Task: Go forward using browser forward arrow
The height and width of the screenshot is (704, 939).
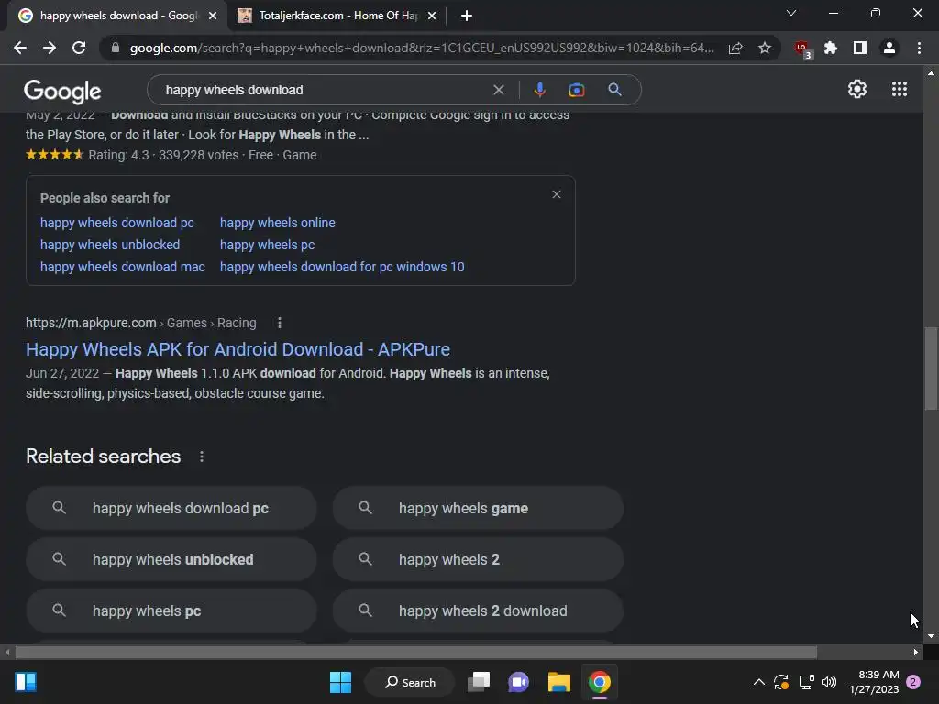Action: (x=50, y=48)
